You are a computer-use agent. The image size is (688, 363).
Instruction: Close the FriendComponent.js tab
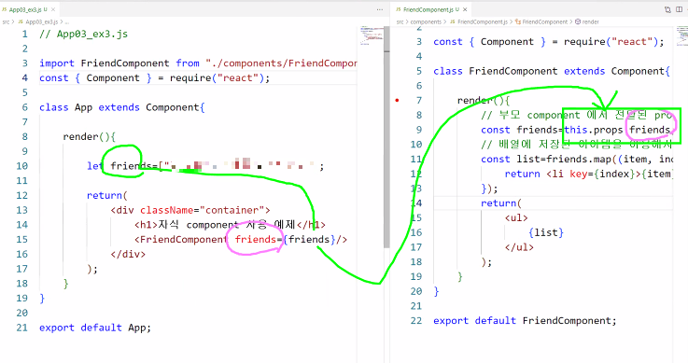pos(465,9)
